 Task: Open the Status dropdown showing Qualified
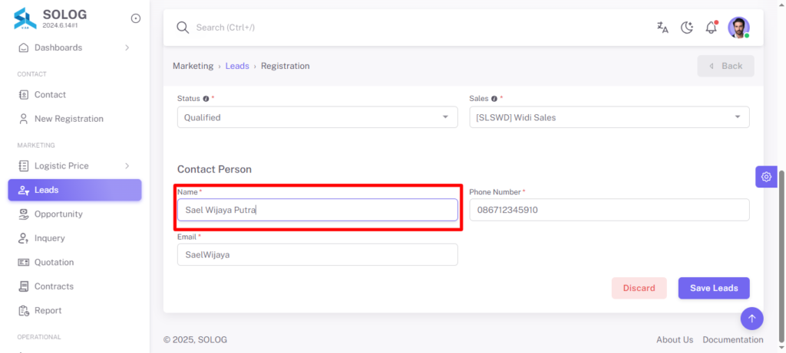[317, 117]
